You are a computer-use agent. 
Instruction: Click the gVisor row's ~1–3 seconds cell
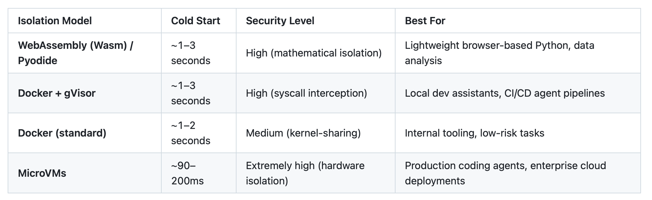click(199, 93)
